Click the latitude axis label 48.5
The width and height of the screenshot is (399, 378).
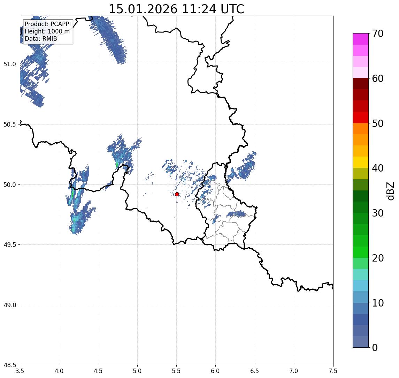click(x=10, y=365)
